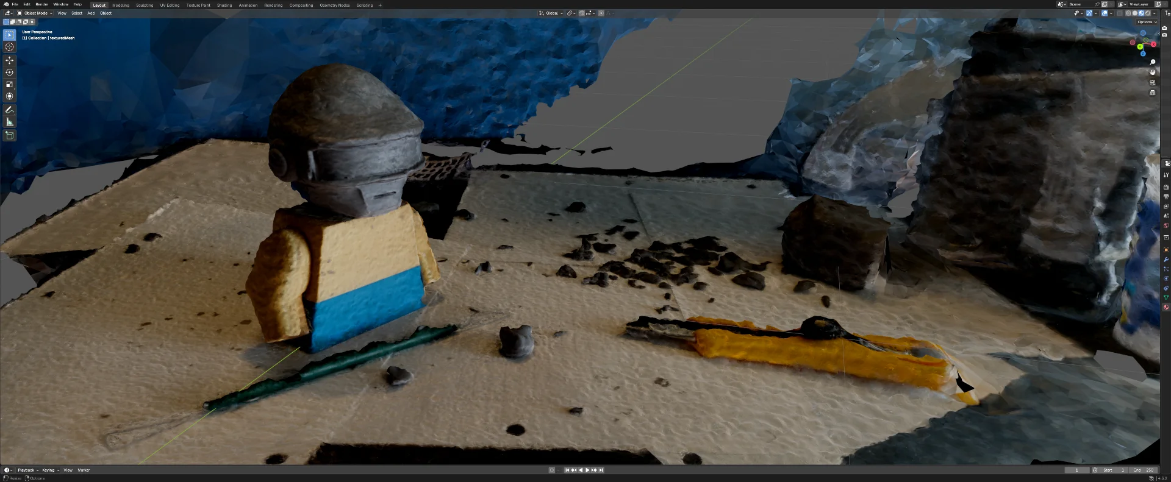This screenshot has width=1171, height=482.
Task: Jump to the last frame
Action: [601, 470]
